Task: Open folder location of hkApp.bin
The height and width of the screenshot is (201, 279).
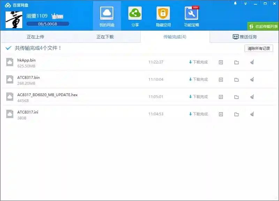Action: click(x=236, y=62)
